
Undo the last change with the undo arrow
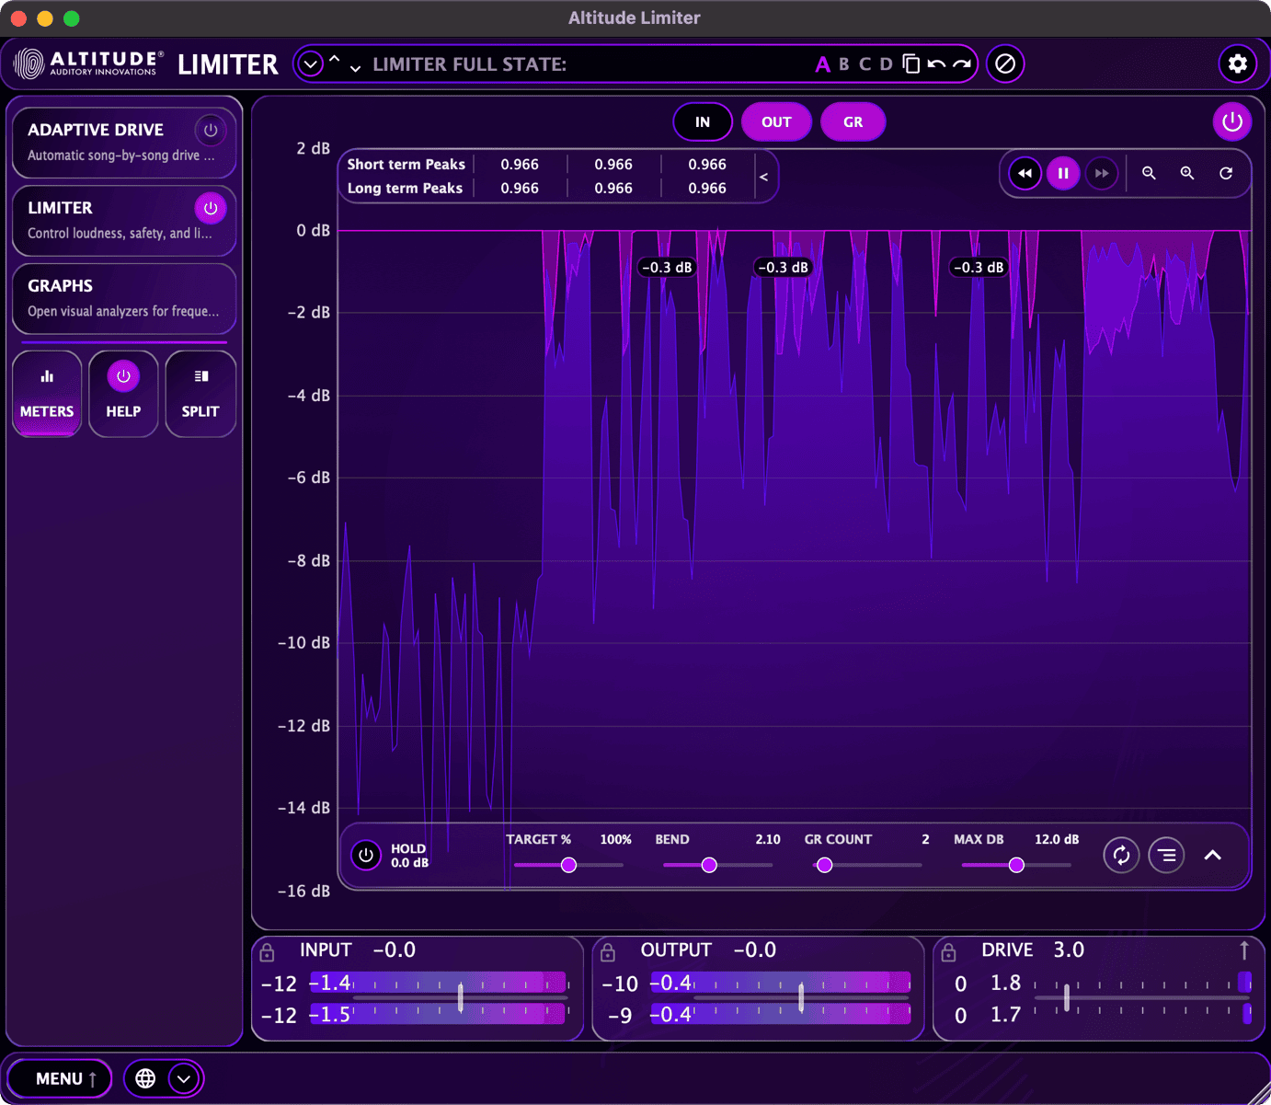[936, 63]
